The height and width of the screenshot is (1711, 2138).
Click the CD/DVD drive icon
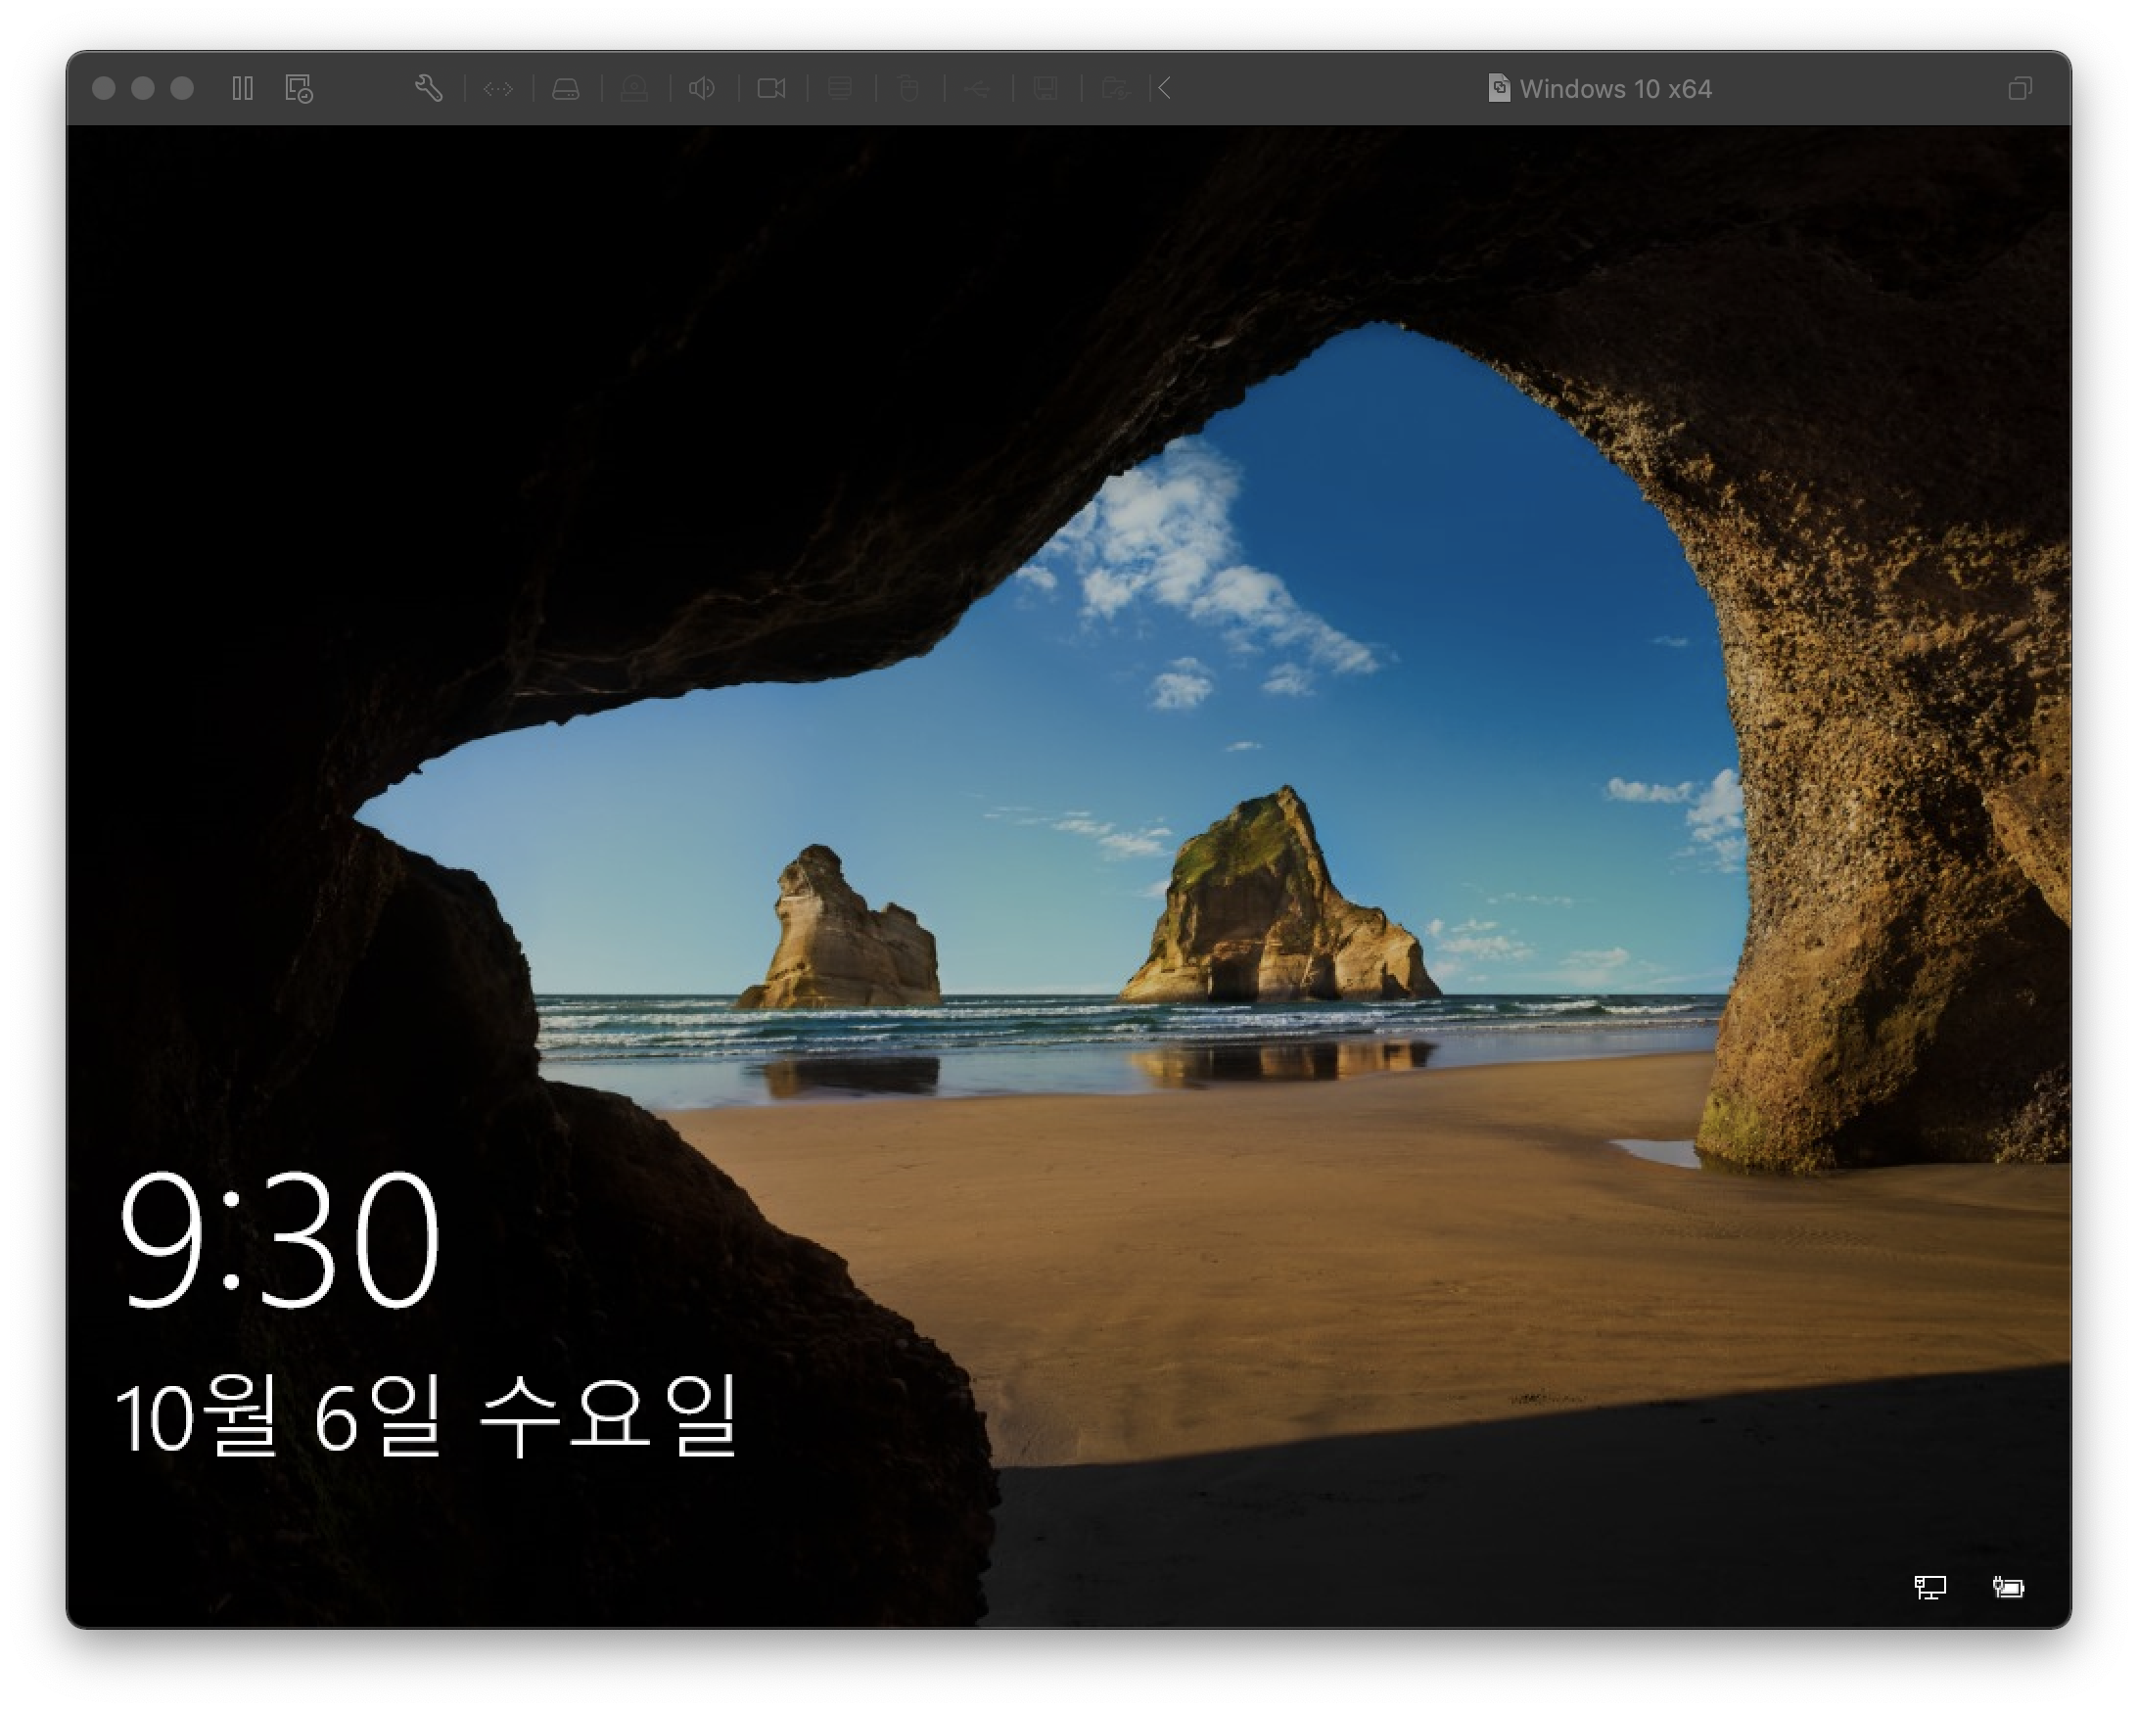pos(634,89)
